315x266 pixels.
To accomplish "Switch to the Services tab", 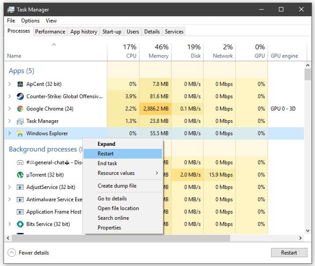I will 174,32.
